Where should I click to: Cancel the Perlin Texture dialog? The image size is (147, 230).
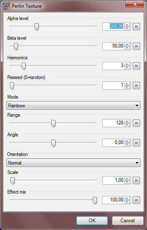coord(128,221)
